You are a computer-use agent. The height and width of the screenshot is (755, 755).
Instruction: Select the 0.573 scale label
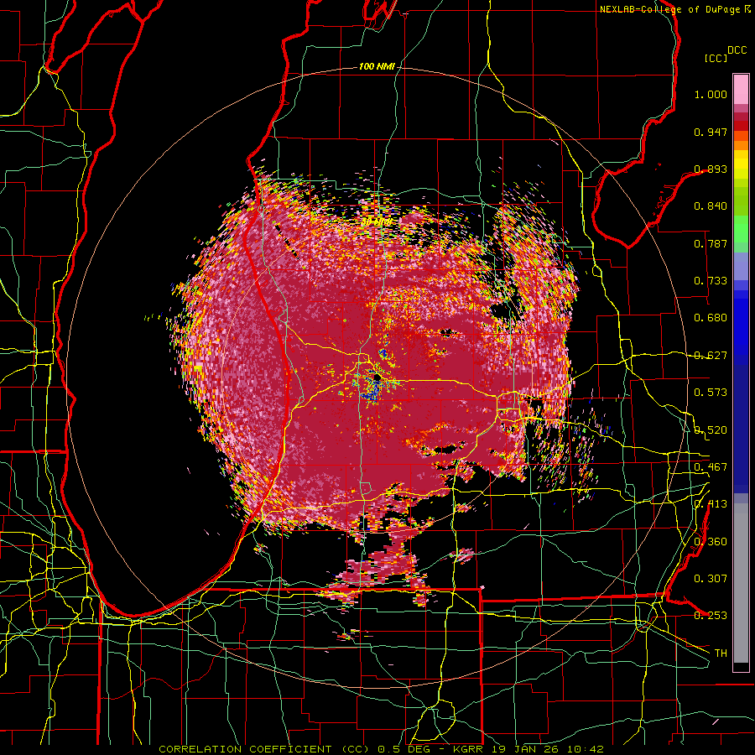(x=711, y=393)
